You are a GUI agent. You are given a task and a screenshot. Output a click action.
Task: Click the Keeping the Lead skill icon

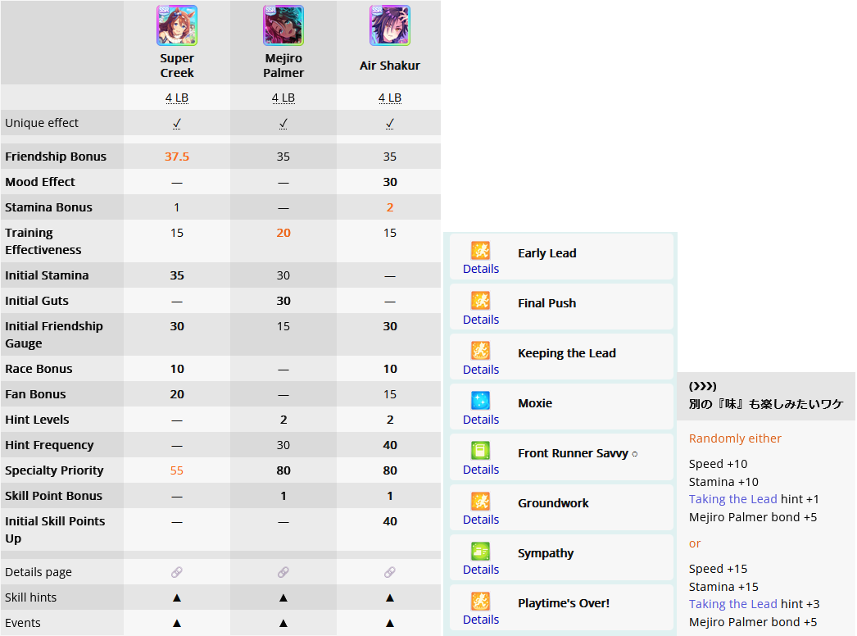(480, 351)
